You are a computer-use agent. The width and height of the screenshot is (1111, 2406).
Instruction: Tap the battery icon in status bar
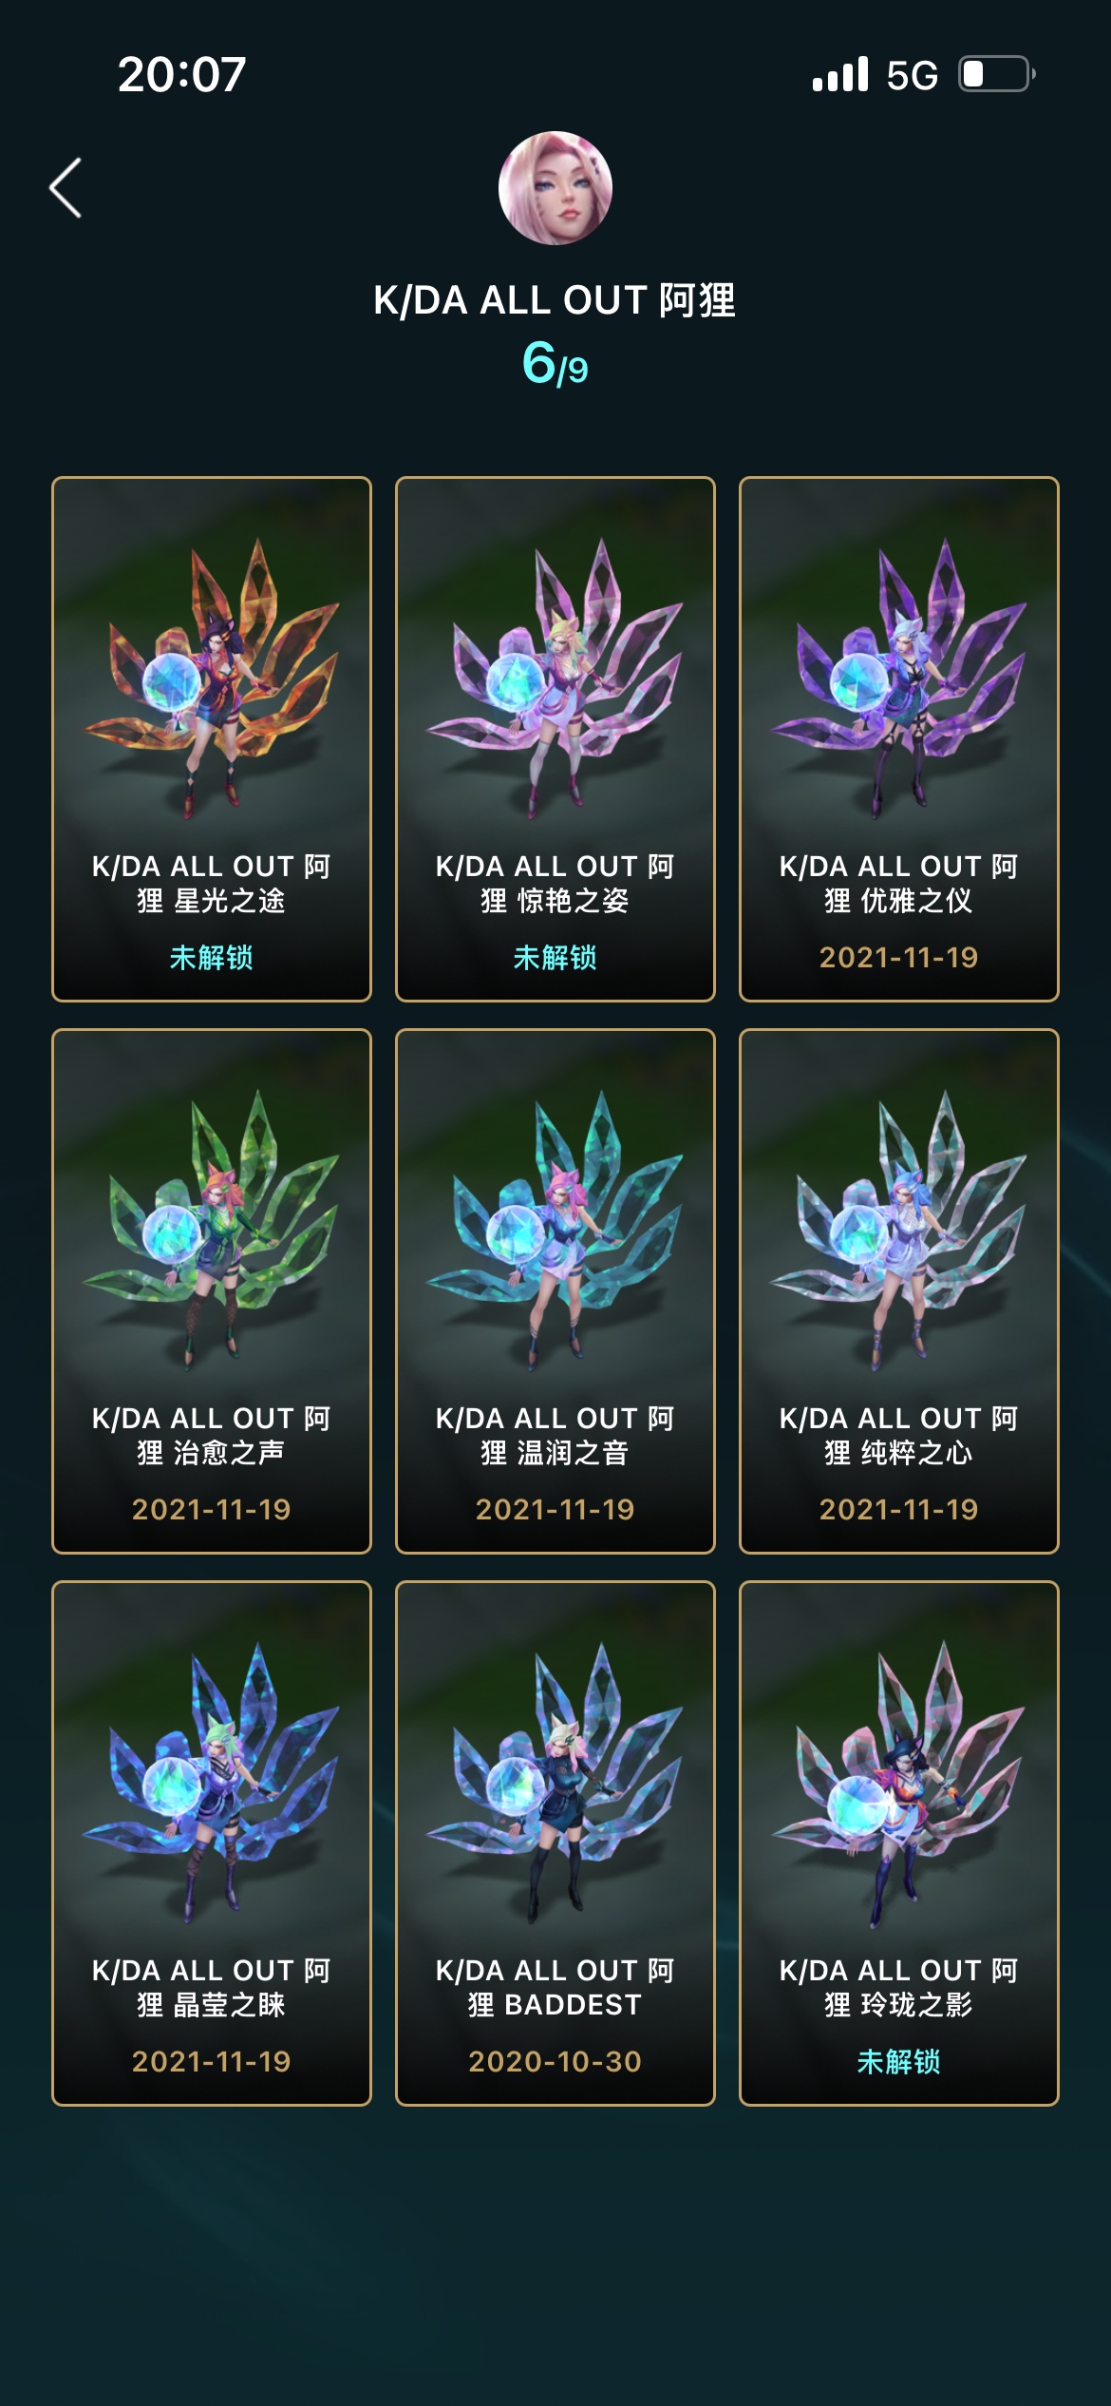pyautogui.click(x=997, y=74)
